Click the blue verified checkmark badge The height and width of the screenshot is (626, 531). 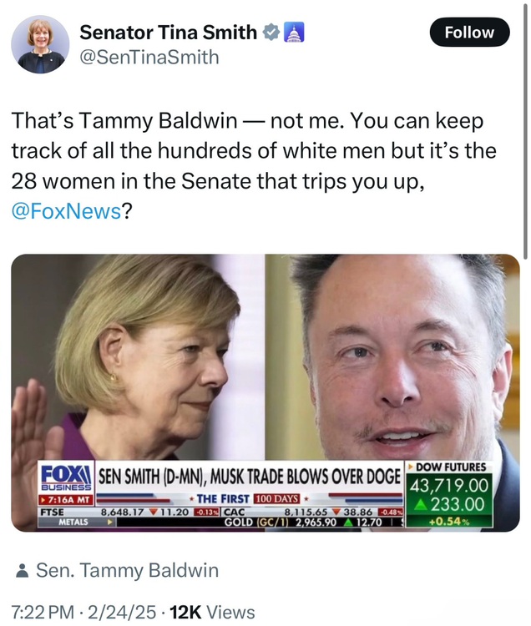pos(271,33)
